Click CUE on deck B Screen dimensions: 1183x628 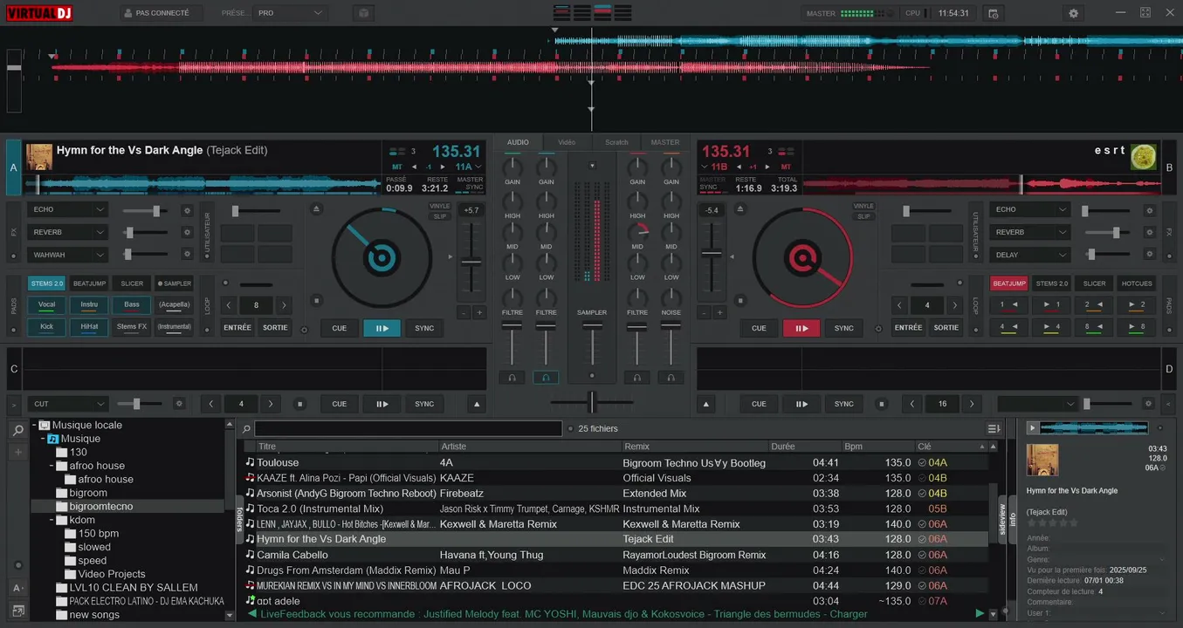759,328
